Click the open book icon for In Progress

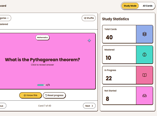(144, 75)
